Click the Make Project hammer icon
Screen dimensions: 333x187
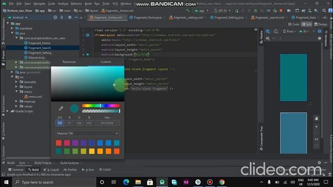coord(188,10)
